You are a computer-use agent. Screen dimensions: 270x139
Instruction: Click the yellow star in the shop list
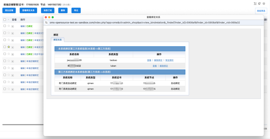click(9, 47)
